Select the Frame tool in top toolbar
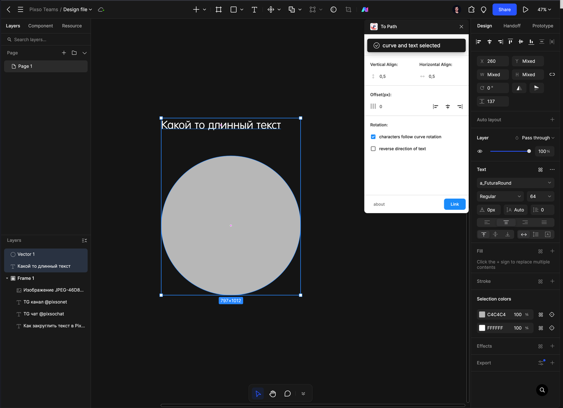This screenshot has height=408, width=563. (x=219, y=9)
